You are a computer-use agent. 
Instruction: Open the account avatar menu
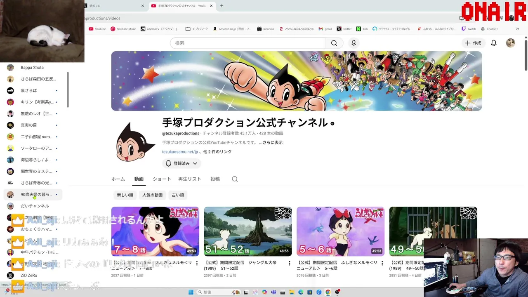[511, 43]
